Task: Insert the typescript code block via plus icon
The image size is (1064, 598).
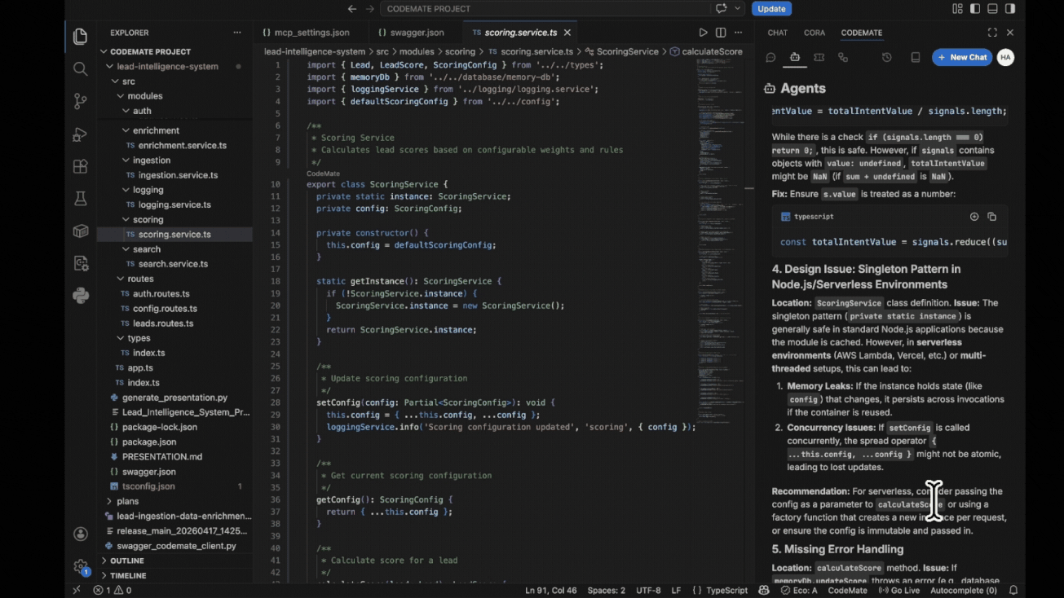Action: [x=974, y=217]
